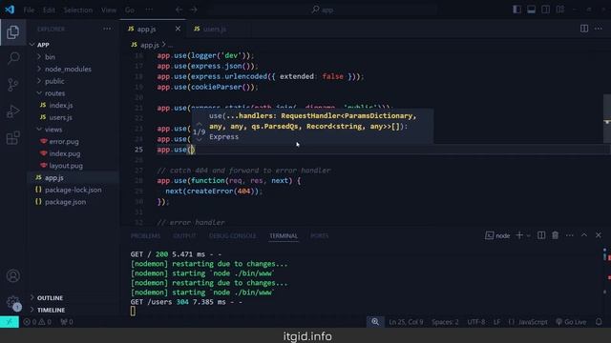This screenshot has width=611, height=343.
Task: Kill terminal with trash icon
Action: pos(556,235)
